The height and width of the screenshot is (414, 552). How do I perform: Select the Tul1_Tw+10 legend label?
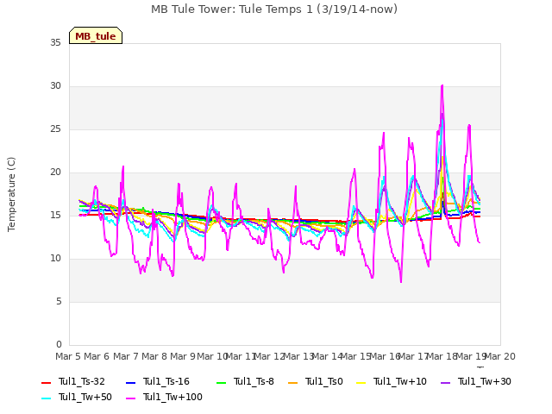pos(400,381)
